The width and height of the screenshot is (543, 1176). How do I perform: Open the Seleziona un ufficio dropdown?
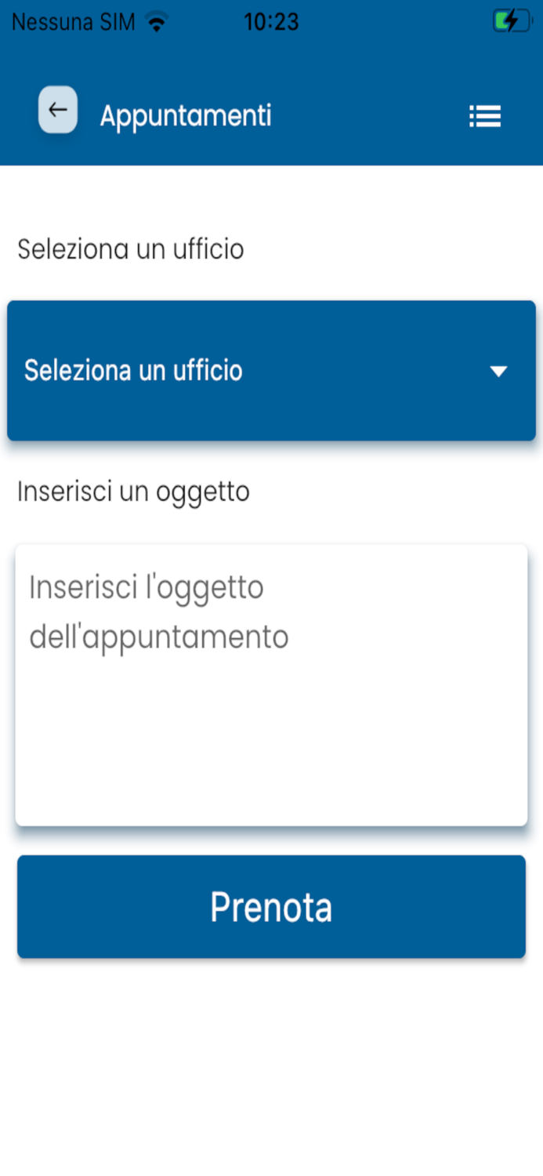click(x=271, y=370)
